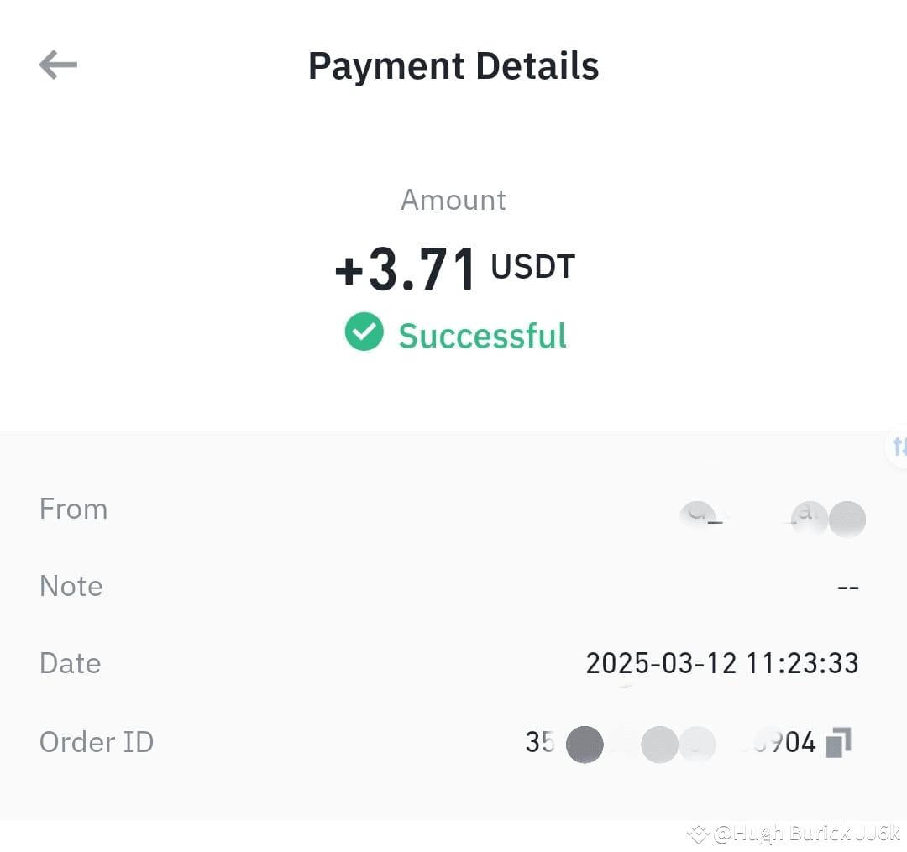
Task: Tap the Amount heading label
Action: [453, 201]
